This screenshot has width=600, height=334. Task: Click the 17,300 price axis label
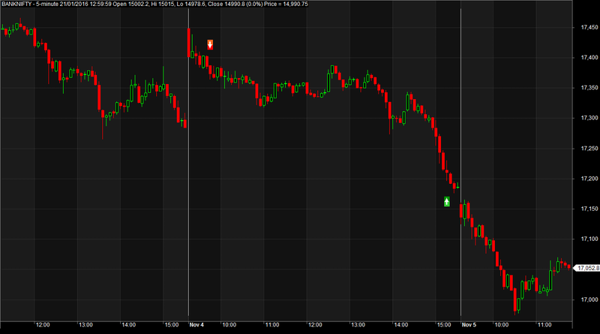pos(589,118)
